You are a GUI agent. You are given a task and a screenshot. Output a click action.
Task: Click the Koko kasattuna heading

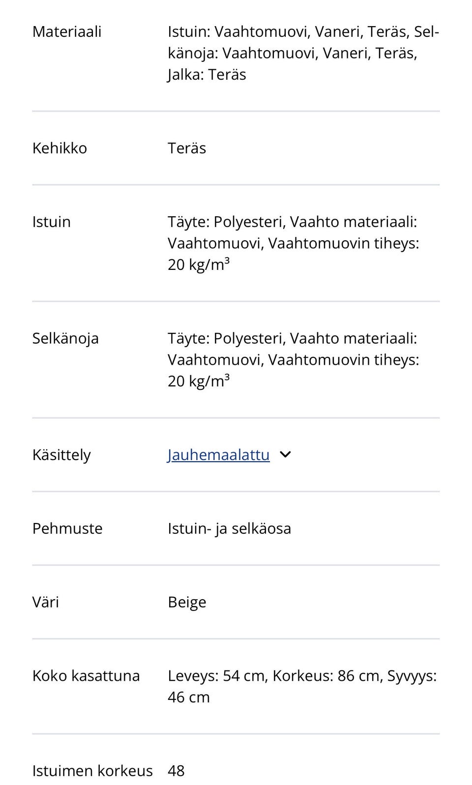[86, 675]
